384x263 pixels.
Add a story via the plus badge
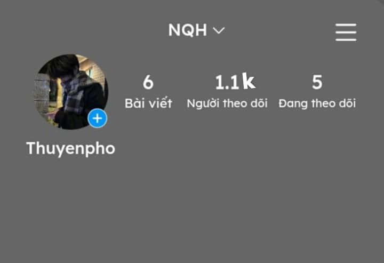tap(98, 118)
